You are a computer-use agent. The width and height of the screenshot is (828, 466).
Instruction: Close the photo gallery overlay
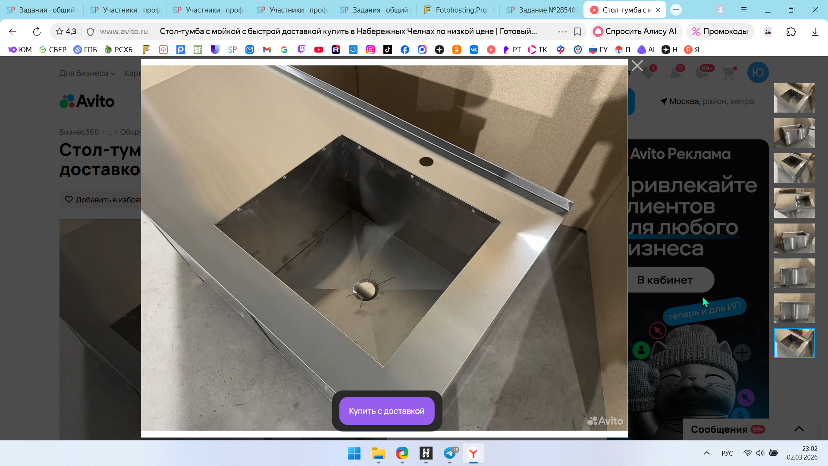637,66
